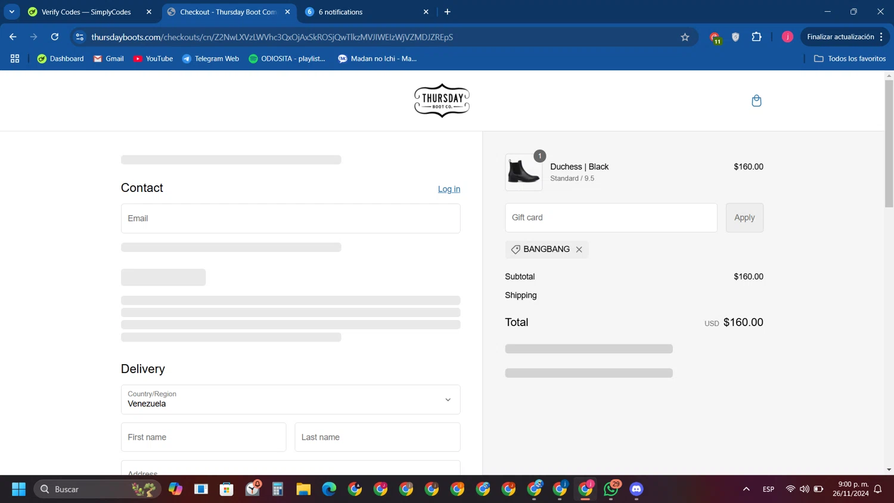The height and width of the screenshot is (503, 894).
Task: Close the 6 notifications tab
Action: (x=426, y=12)
